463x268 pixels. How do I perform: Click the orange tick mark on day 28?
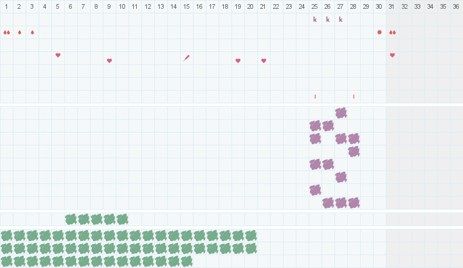click(354, 97)
